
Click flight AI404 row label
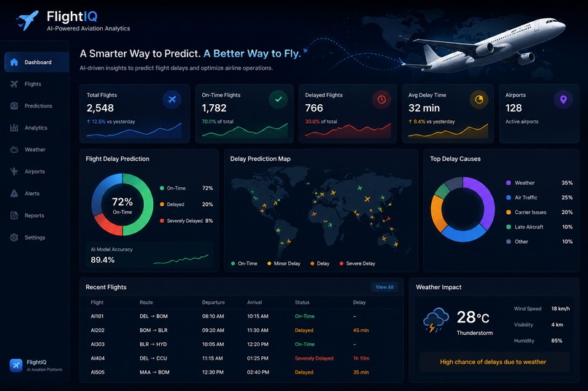(x=98, y=358)
